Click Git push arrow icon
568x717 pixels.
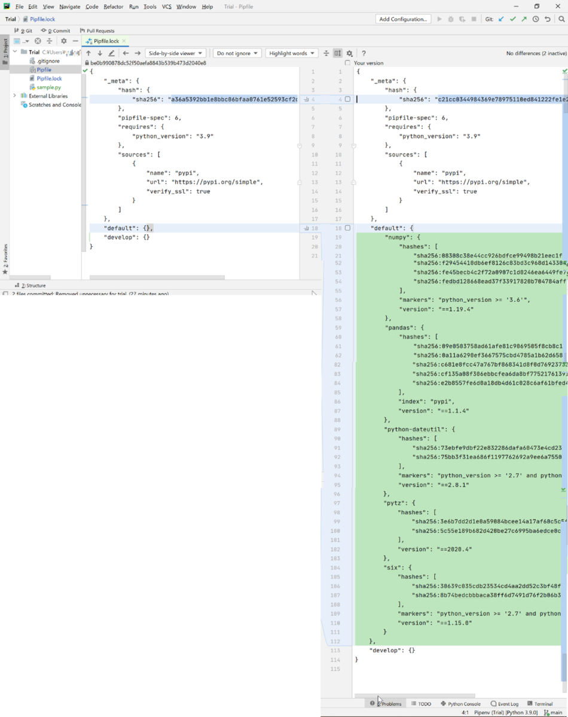click(x=524, y=19)
